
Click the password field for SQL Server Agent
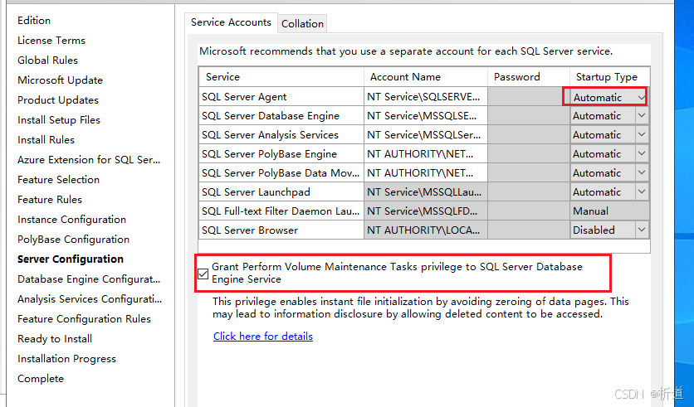click(x=528, y=97)
